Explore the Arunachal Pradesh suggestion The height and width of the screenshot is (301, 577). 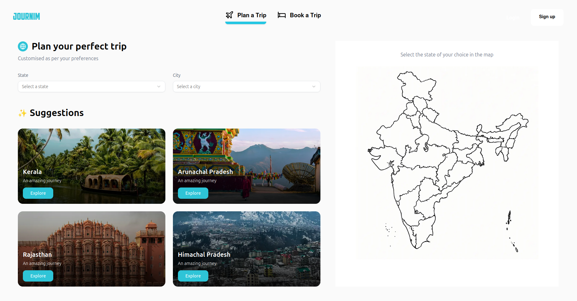[193, 193]
